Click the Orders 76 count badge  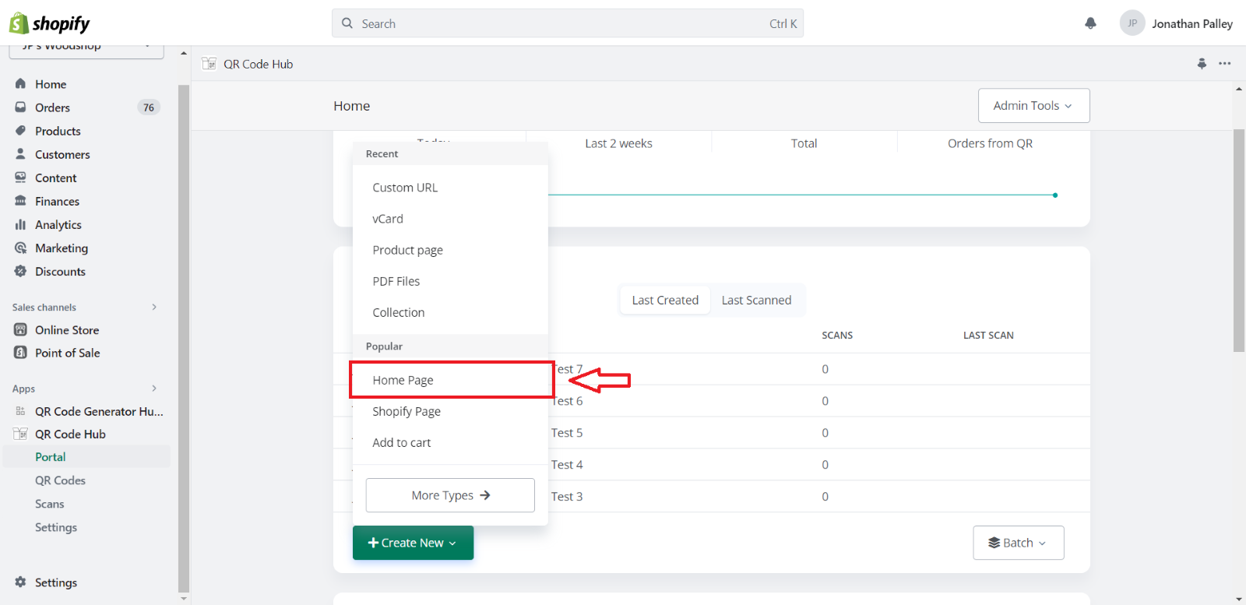tap(149, 107)
